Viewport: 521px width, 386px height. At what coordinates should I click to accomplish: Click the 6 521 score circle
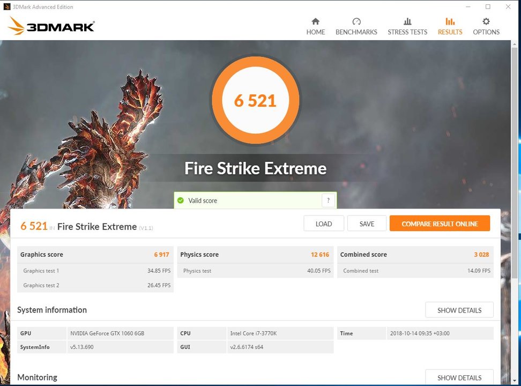pyautogui.click(x=255, y=100)
